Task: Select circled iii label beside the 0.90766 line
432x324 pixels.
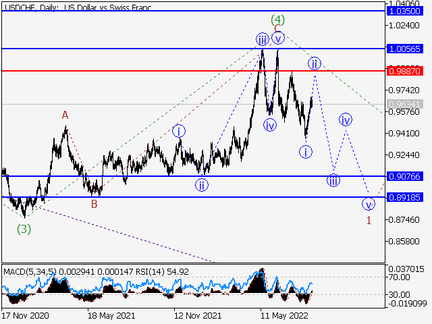Action: [x=333, y=181]
